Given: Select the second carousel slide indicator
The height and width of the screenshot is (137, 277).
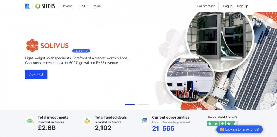Looking at the screenshot, I should pyautogui.click(x=143, y=104).
